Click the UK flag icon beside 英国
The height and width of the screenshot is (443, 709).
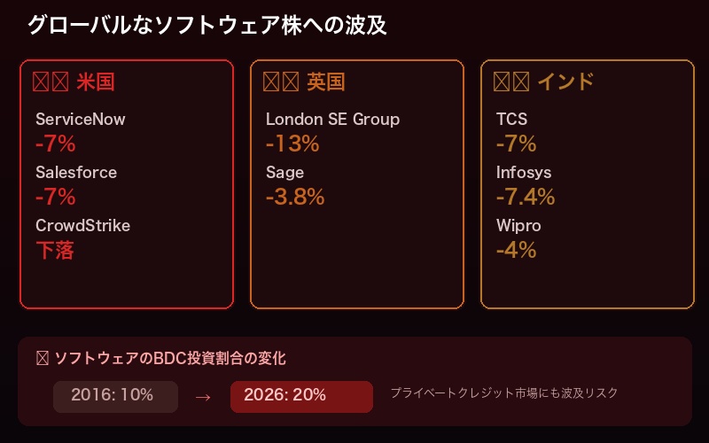[281, 82]
